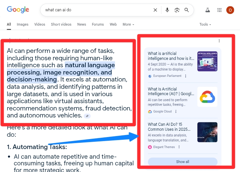
Task: Open 'What is artificial intelligence and how is it' result
Action: tap(171, 56)
